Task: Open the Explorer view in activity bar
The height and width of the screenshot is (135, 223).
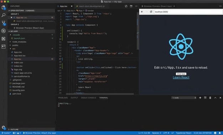Action: pyautogui.click(x=4, y=7)
